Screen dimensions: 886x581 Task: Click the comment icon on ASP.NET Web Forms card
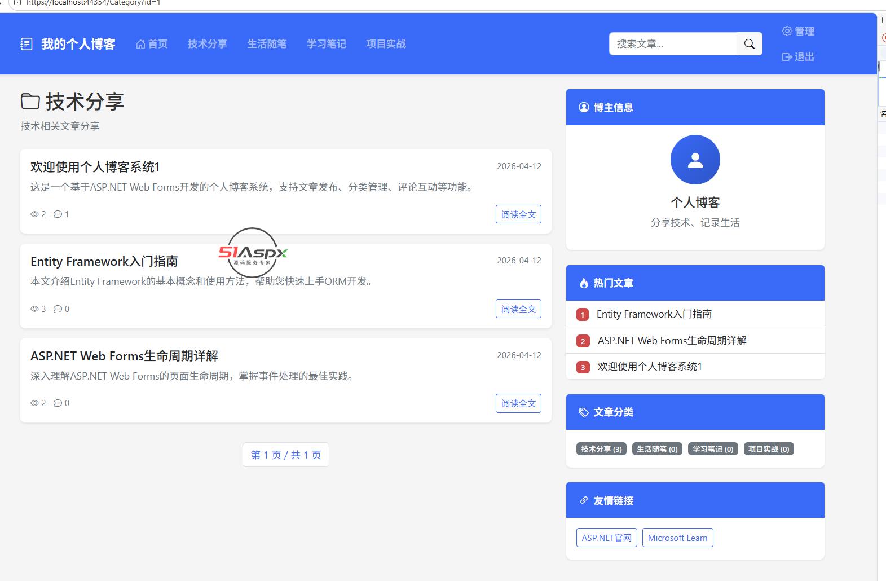58,403
